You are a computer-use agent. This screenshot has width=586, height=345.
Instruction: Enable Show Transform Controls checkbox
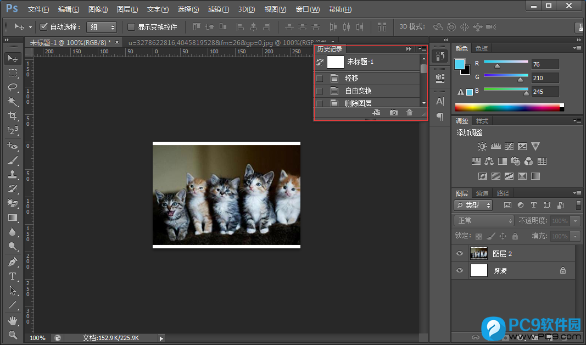131,27
